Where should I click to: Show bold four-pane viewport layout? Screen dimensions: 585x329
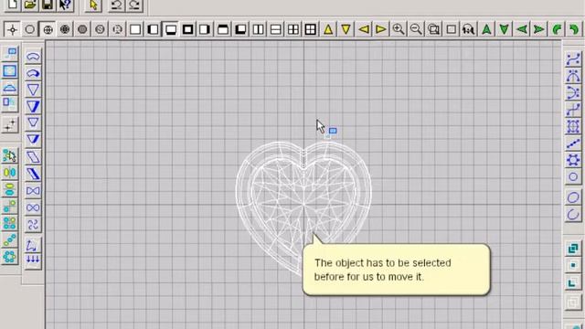311,29
